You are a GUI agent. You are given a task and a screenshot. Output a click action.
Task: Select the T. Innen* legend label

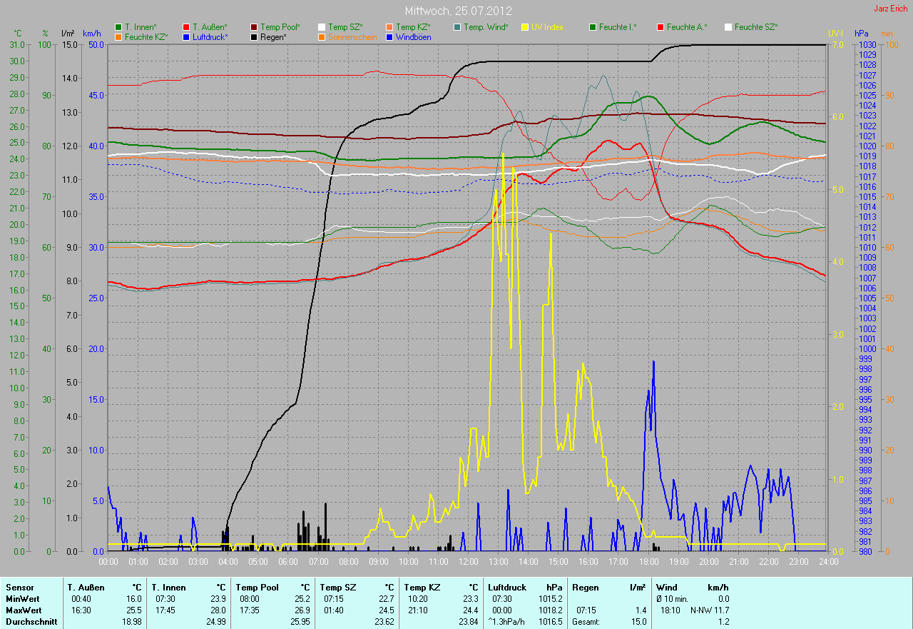point(142,27)
